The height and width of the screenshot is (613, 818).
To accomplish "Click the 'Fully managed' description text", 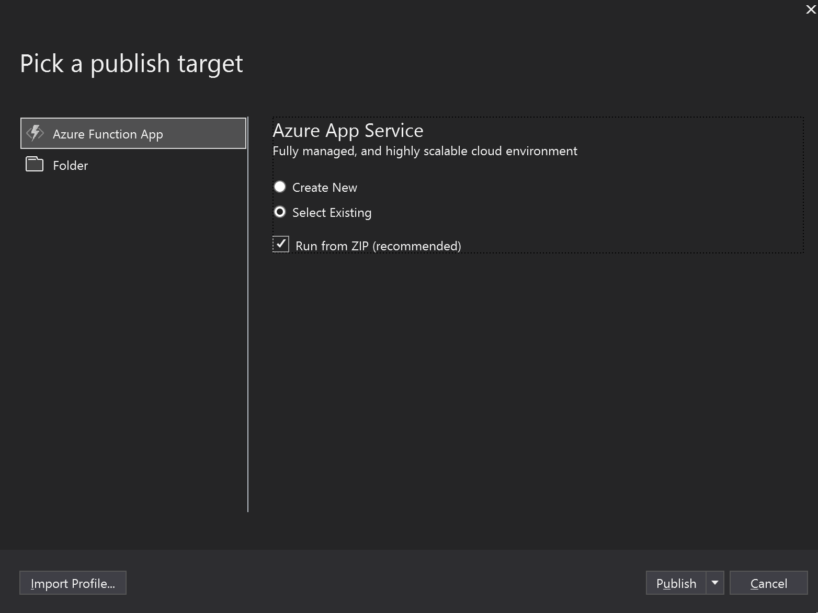I will (x=425, y=151).
